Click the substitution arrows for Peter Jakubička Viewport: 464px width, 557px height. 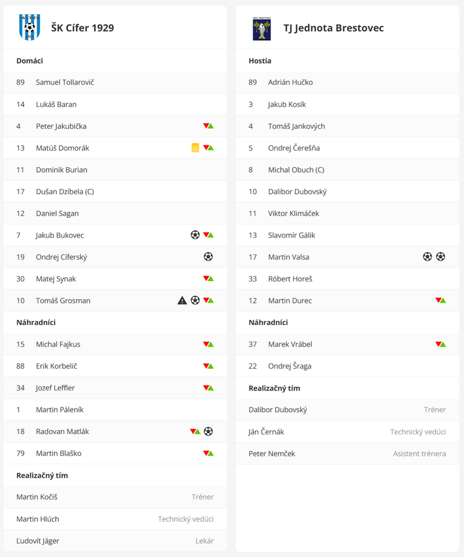point(208,126)
